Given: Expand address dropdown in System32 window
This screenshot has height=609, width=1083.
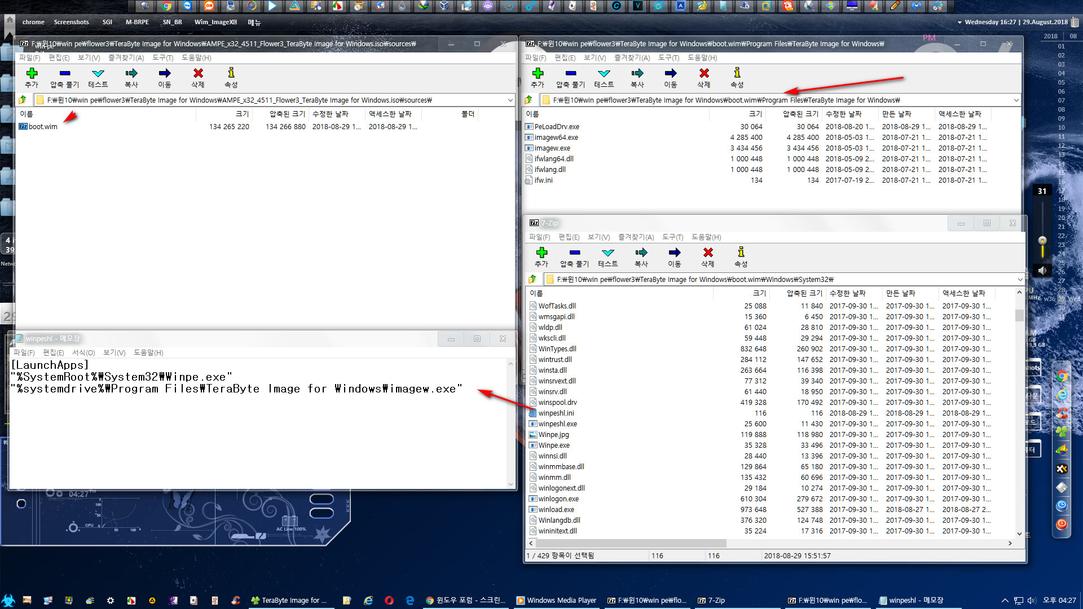Looking at the screenshot, I should 1020,279.
